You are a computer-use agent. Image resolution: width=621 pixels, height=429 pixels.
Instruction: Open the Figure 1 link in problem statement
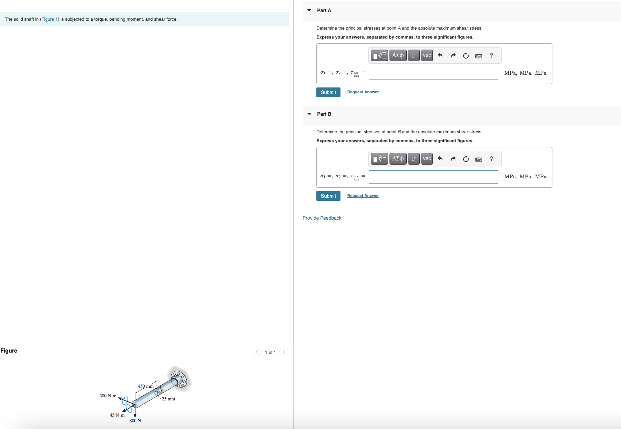[x=50, y=19]
